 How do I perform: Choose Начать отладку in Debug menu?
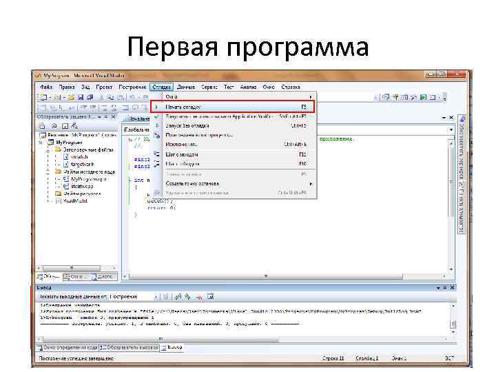[233, 107]
